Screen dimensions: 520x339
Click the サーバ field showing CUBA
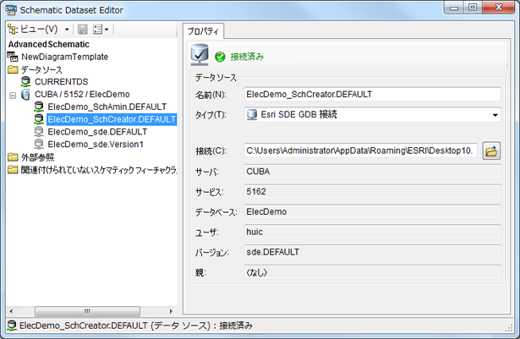[x=373, y=172]
